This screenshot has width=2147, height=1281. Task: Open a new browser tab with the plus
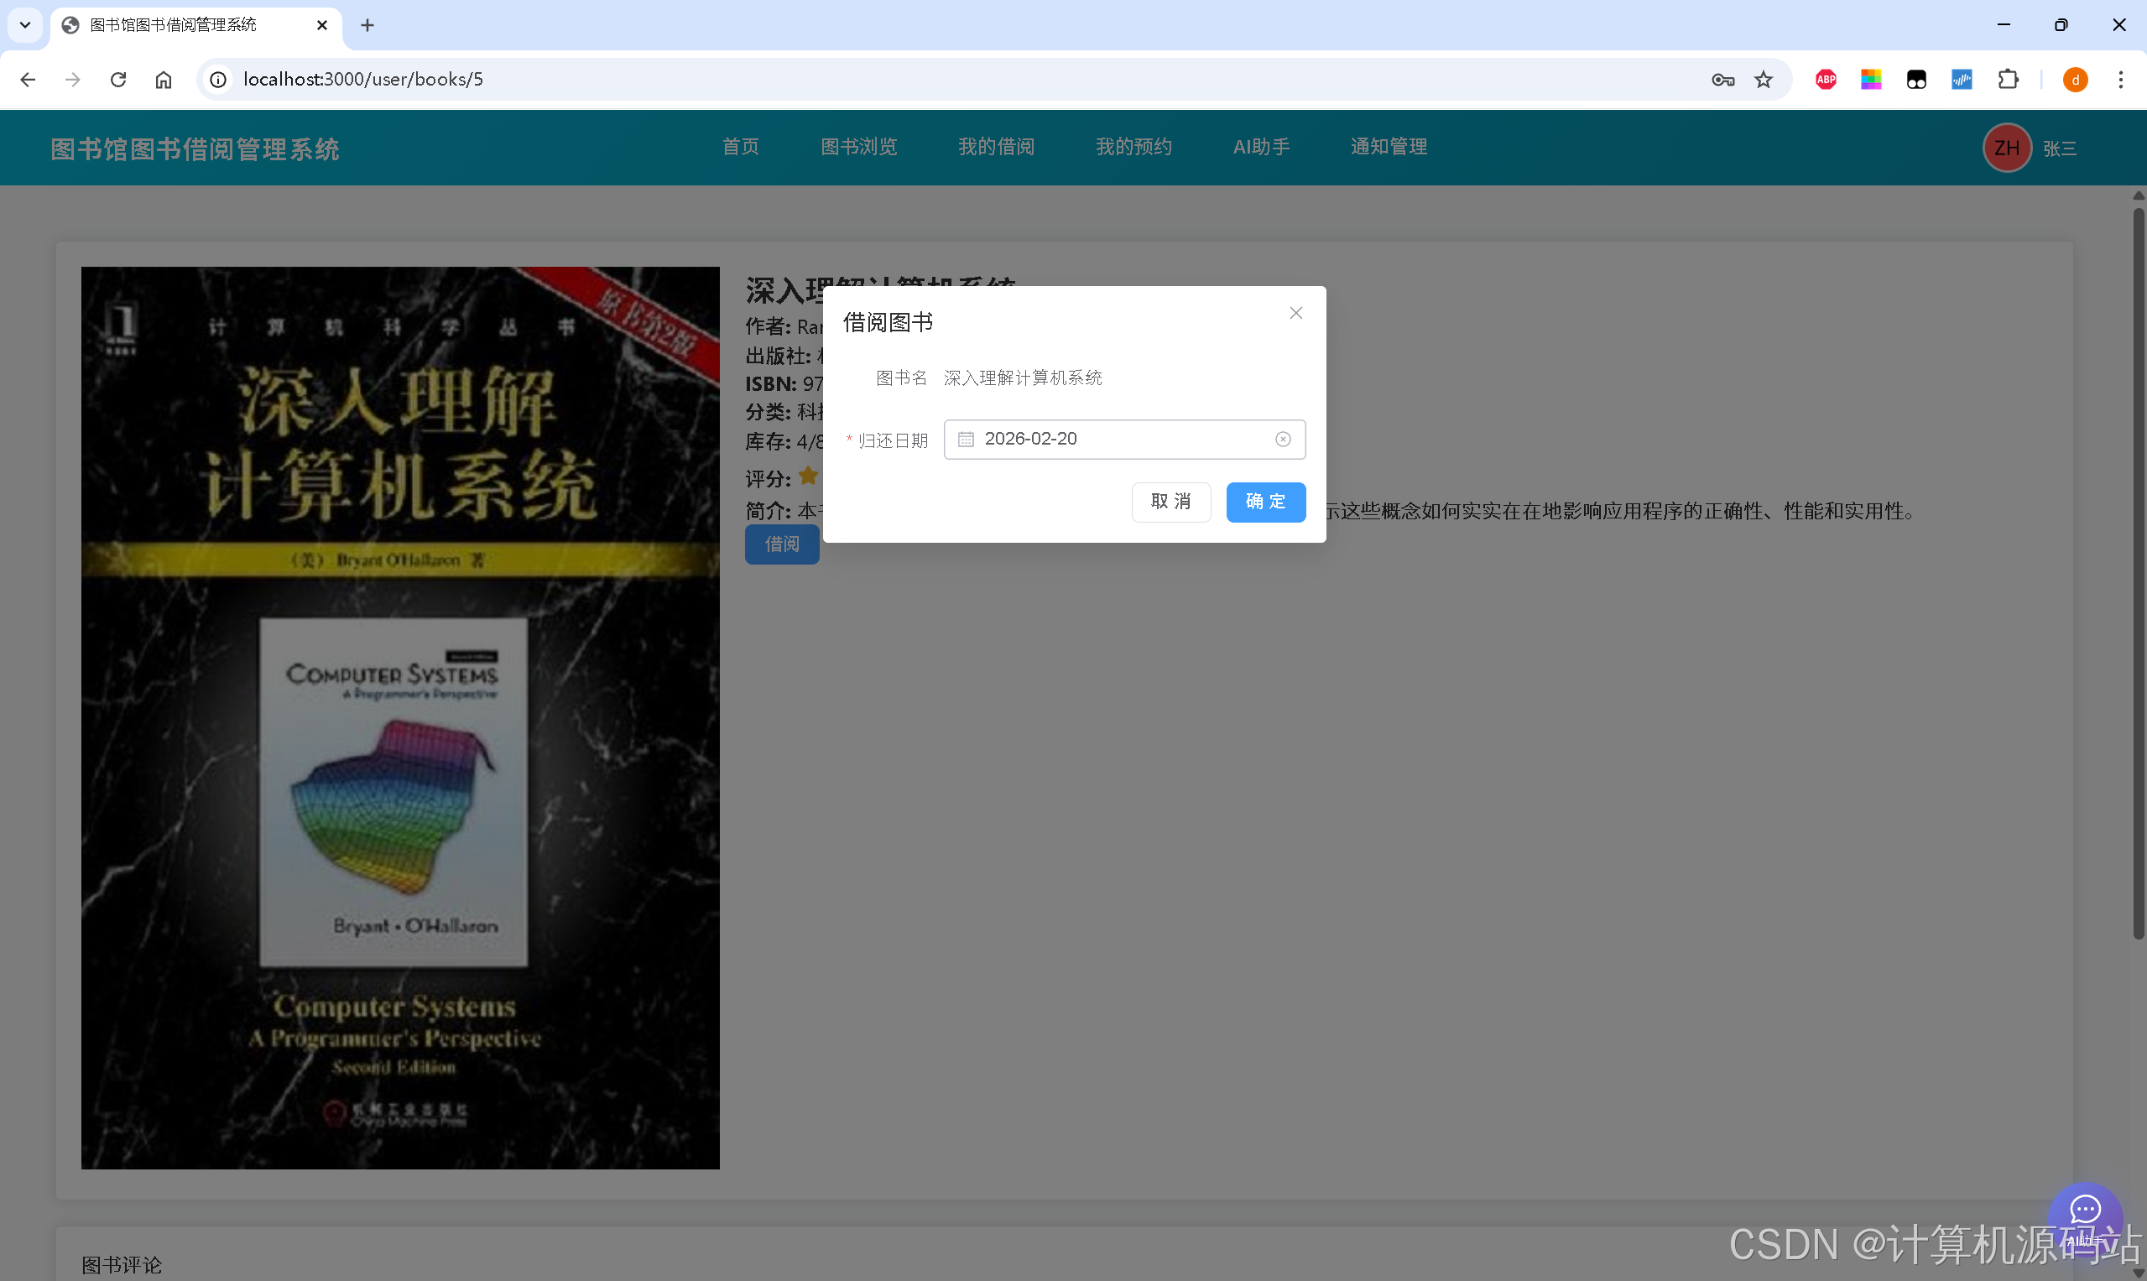coord(367,25)
